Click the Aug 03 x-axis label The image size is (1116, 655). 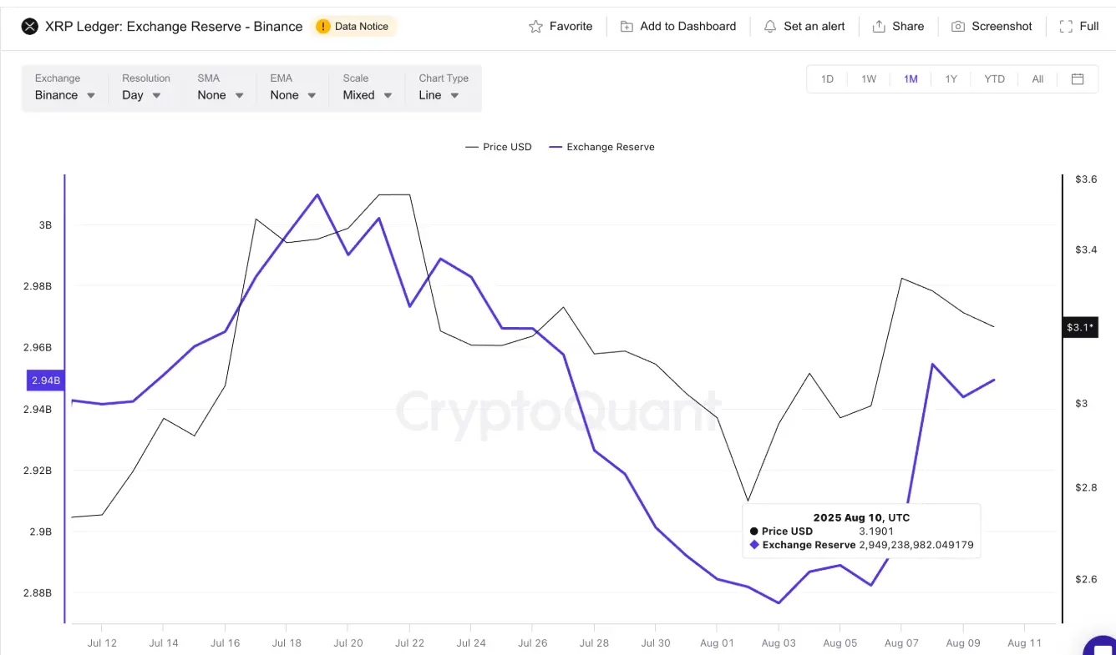[778, 643]
